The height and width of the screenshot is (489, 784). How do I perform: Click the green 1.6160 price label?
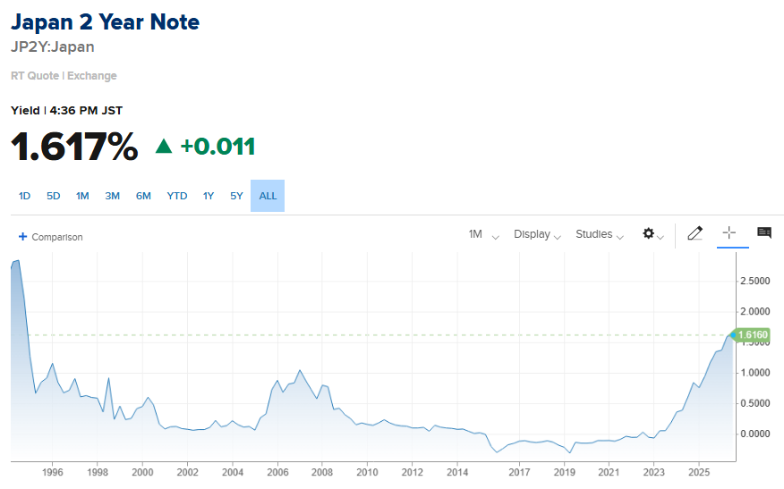click(753, 334)
